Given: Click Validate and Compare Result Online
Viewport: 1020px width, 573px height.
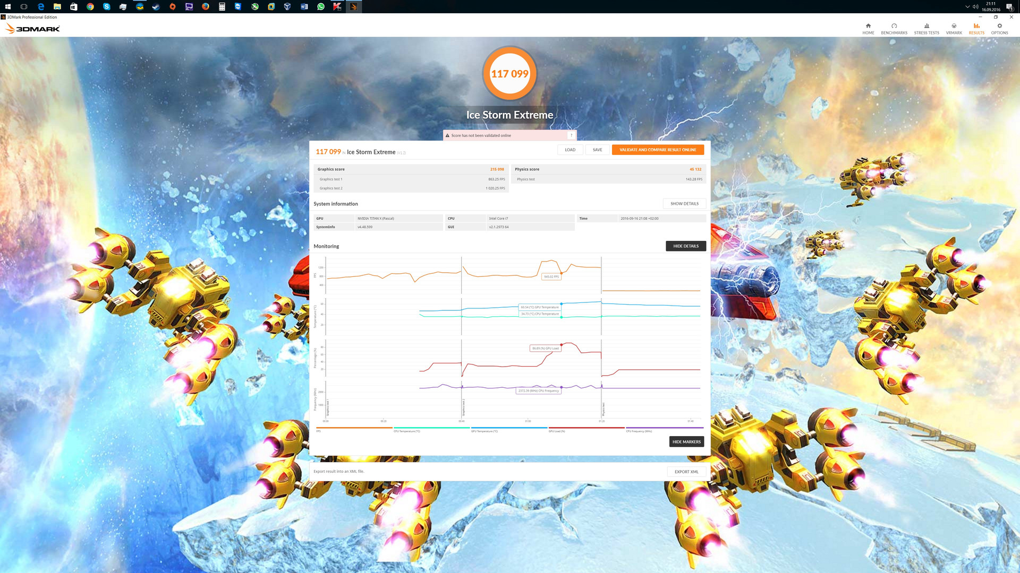Looking at the screenshot, I should tap(658, 150).
